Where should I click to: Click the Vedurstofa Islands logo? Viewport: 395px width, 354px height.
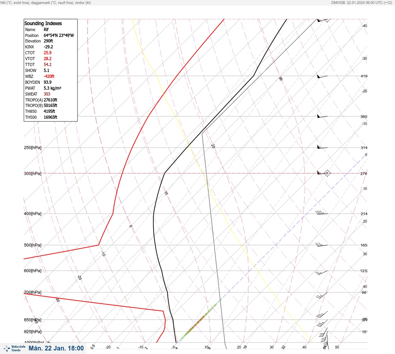pyautogui.click(x=14, y=348)
